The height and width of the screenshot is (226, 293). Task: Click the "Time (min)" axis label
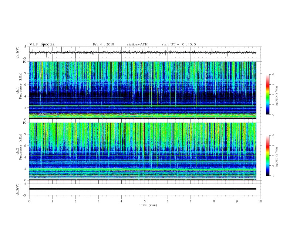pos(148,205)
